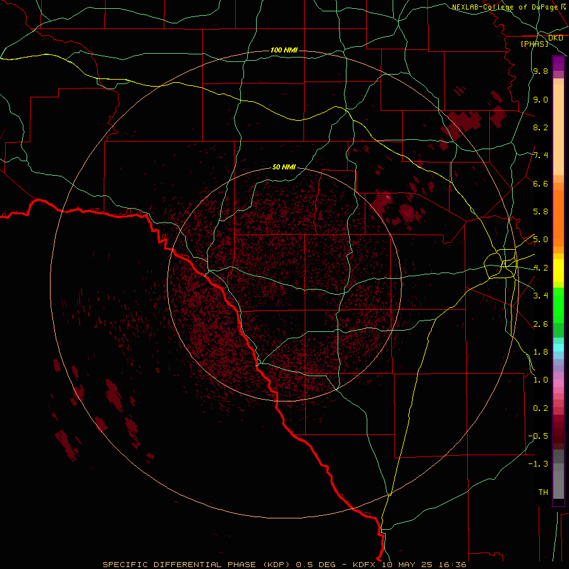Click the 0.2 value on the scale

[x=541, y=408]
